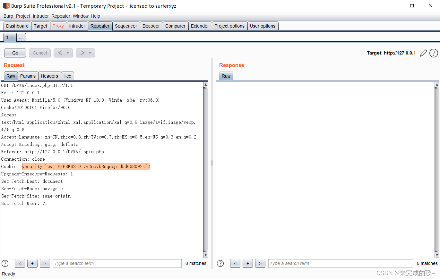Switch Request view to Headers tab
This screenshot has height=279, width=440.
(49, 76)
